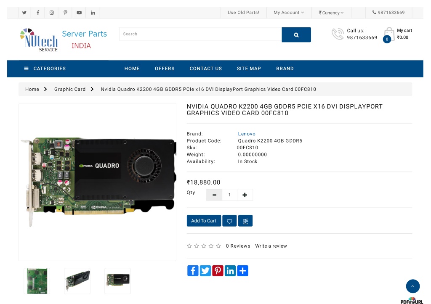Click the compare scales icon
Screen dimensions: 431x304
pyautogui.click(x=245, y=221)
